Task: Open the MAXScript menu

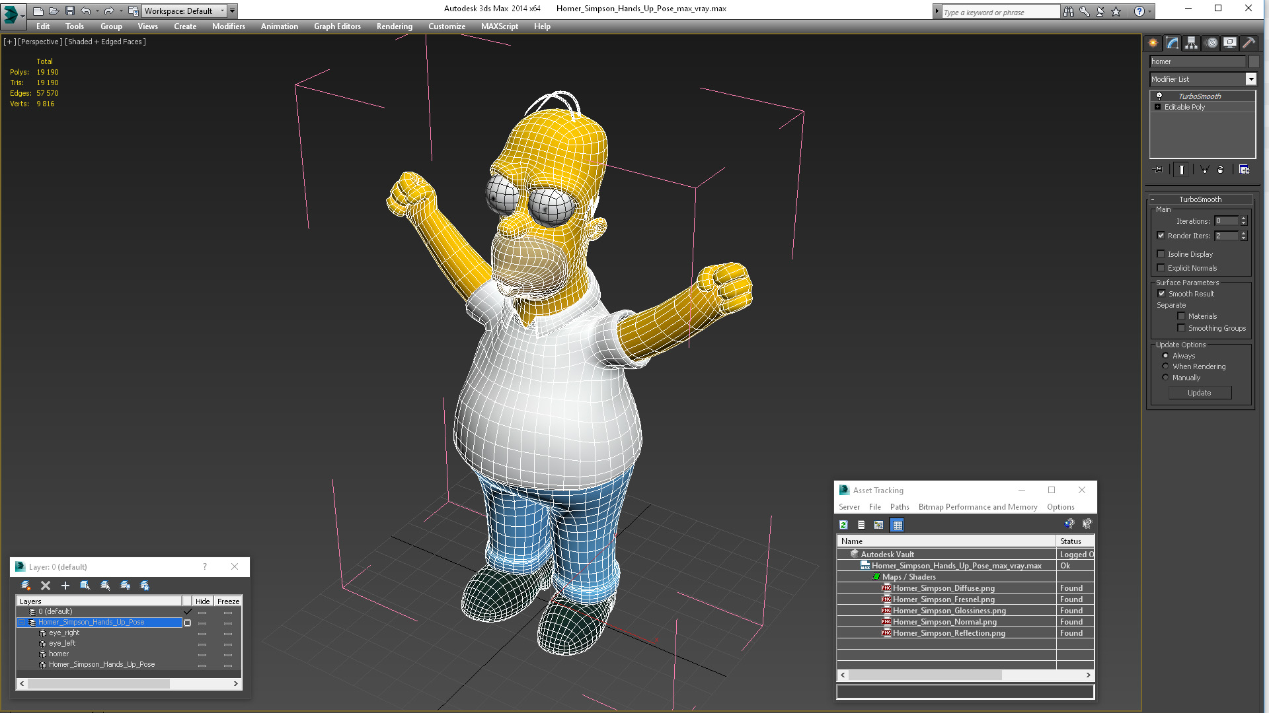Action: (x=500, y=26)
